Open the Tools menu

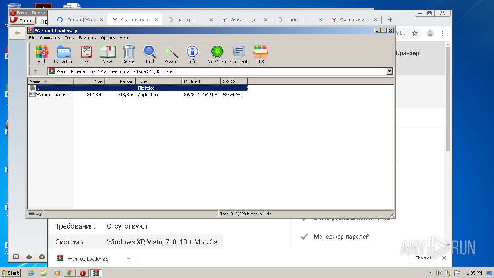[x=69, y=38]
